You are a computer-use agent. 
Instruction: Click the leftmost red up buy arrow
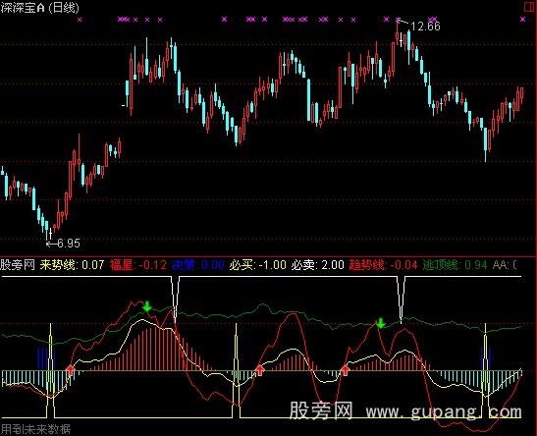coord(71,370)
